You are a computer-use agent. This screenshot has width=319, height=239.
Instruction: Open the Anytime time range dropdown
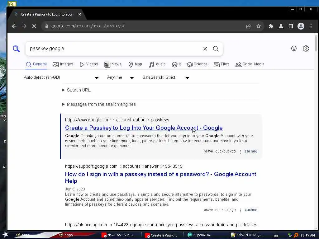coord(121,77)
